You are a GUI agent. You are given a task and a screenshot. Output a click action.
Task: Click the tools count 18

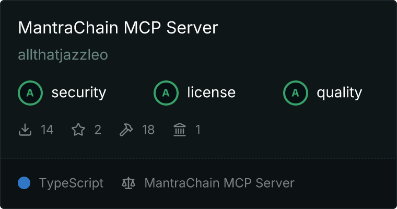pyautogui.click(x=148, y=130)
